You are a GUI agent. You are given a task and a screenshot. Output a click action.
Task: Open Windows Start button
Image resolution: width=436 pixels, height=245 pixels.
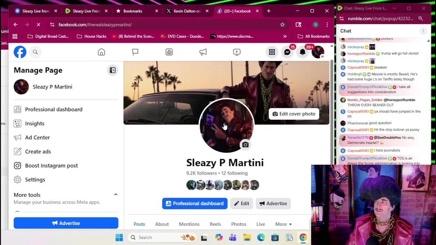(119, 238)
